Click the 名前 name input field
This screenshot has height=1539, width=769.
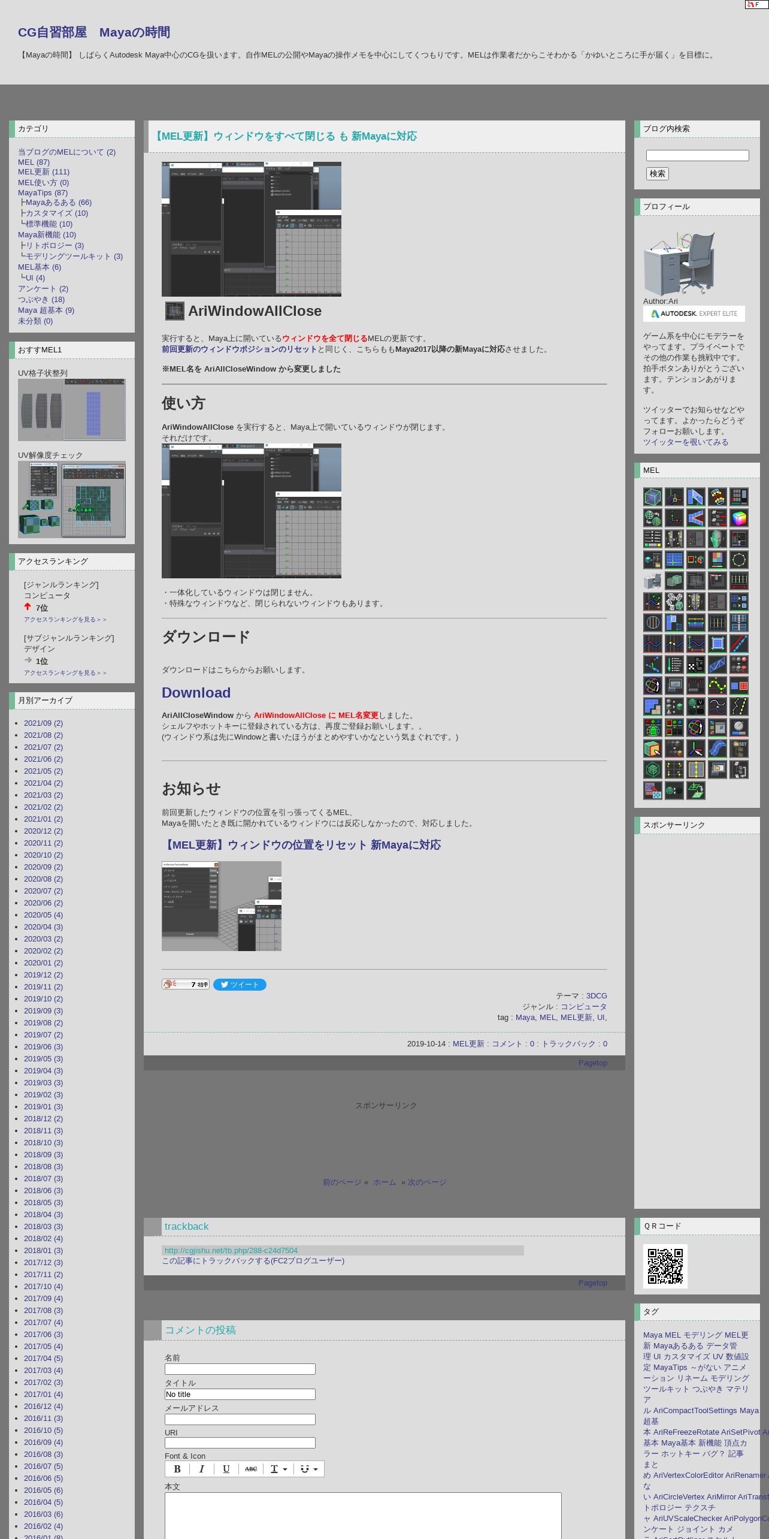pos(240,1369)
